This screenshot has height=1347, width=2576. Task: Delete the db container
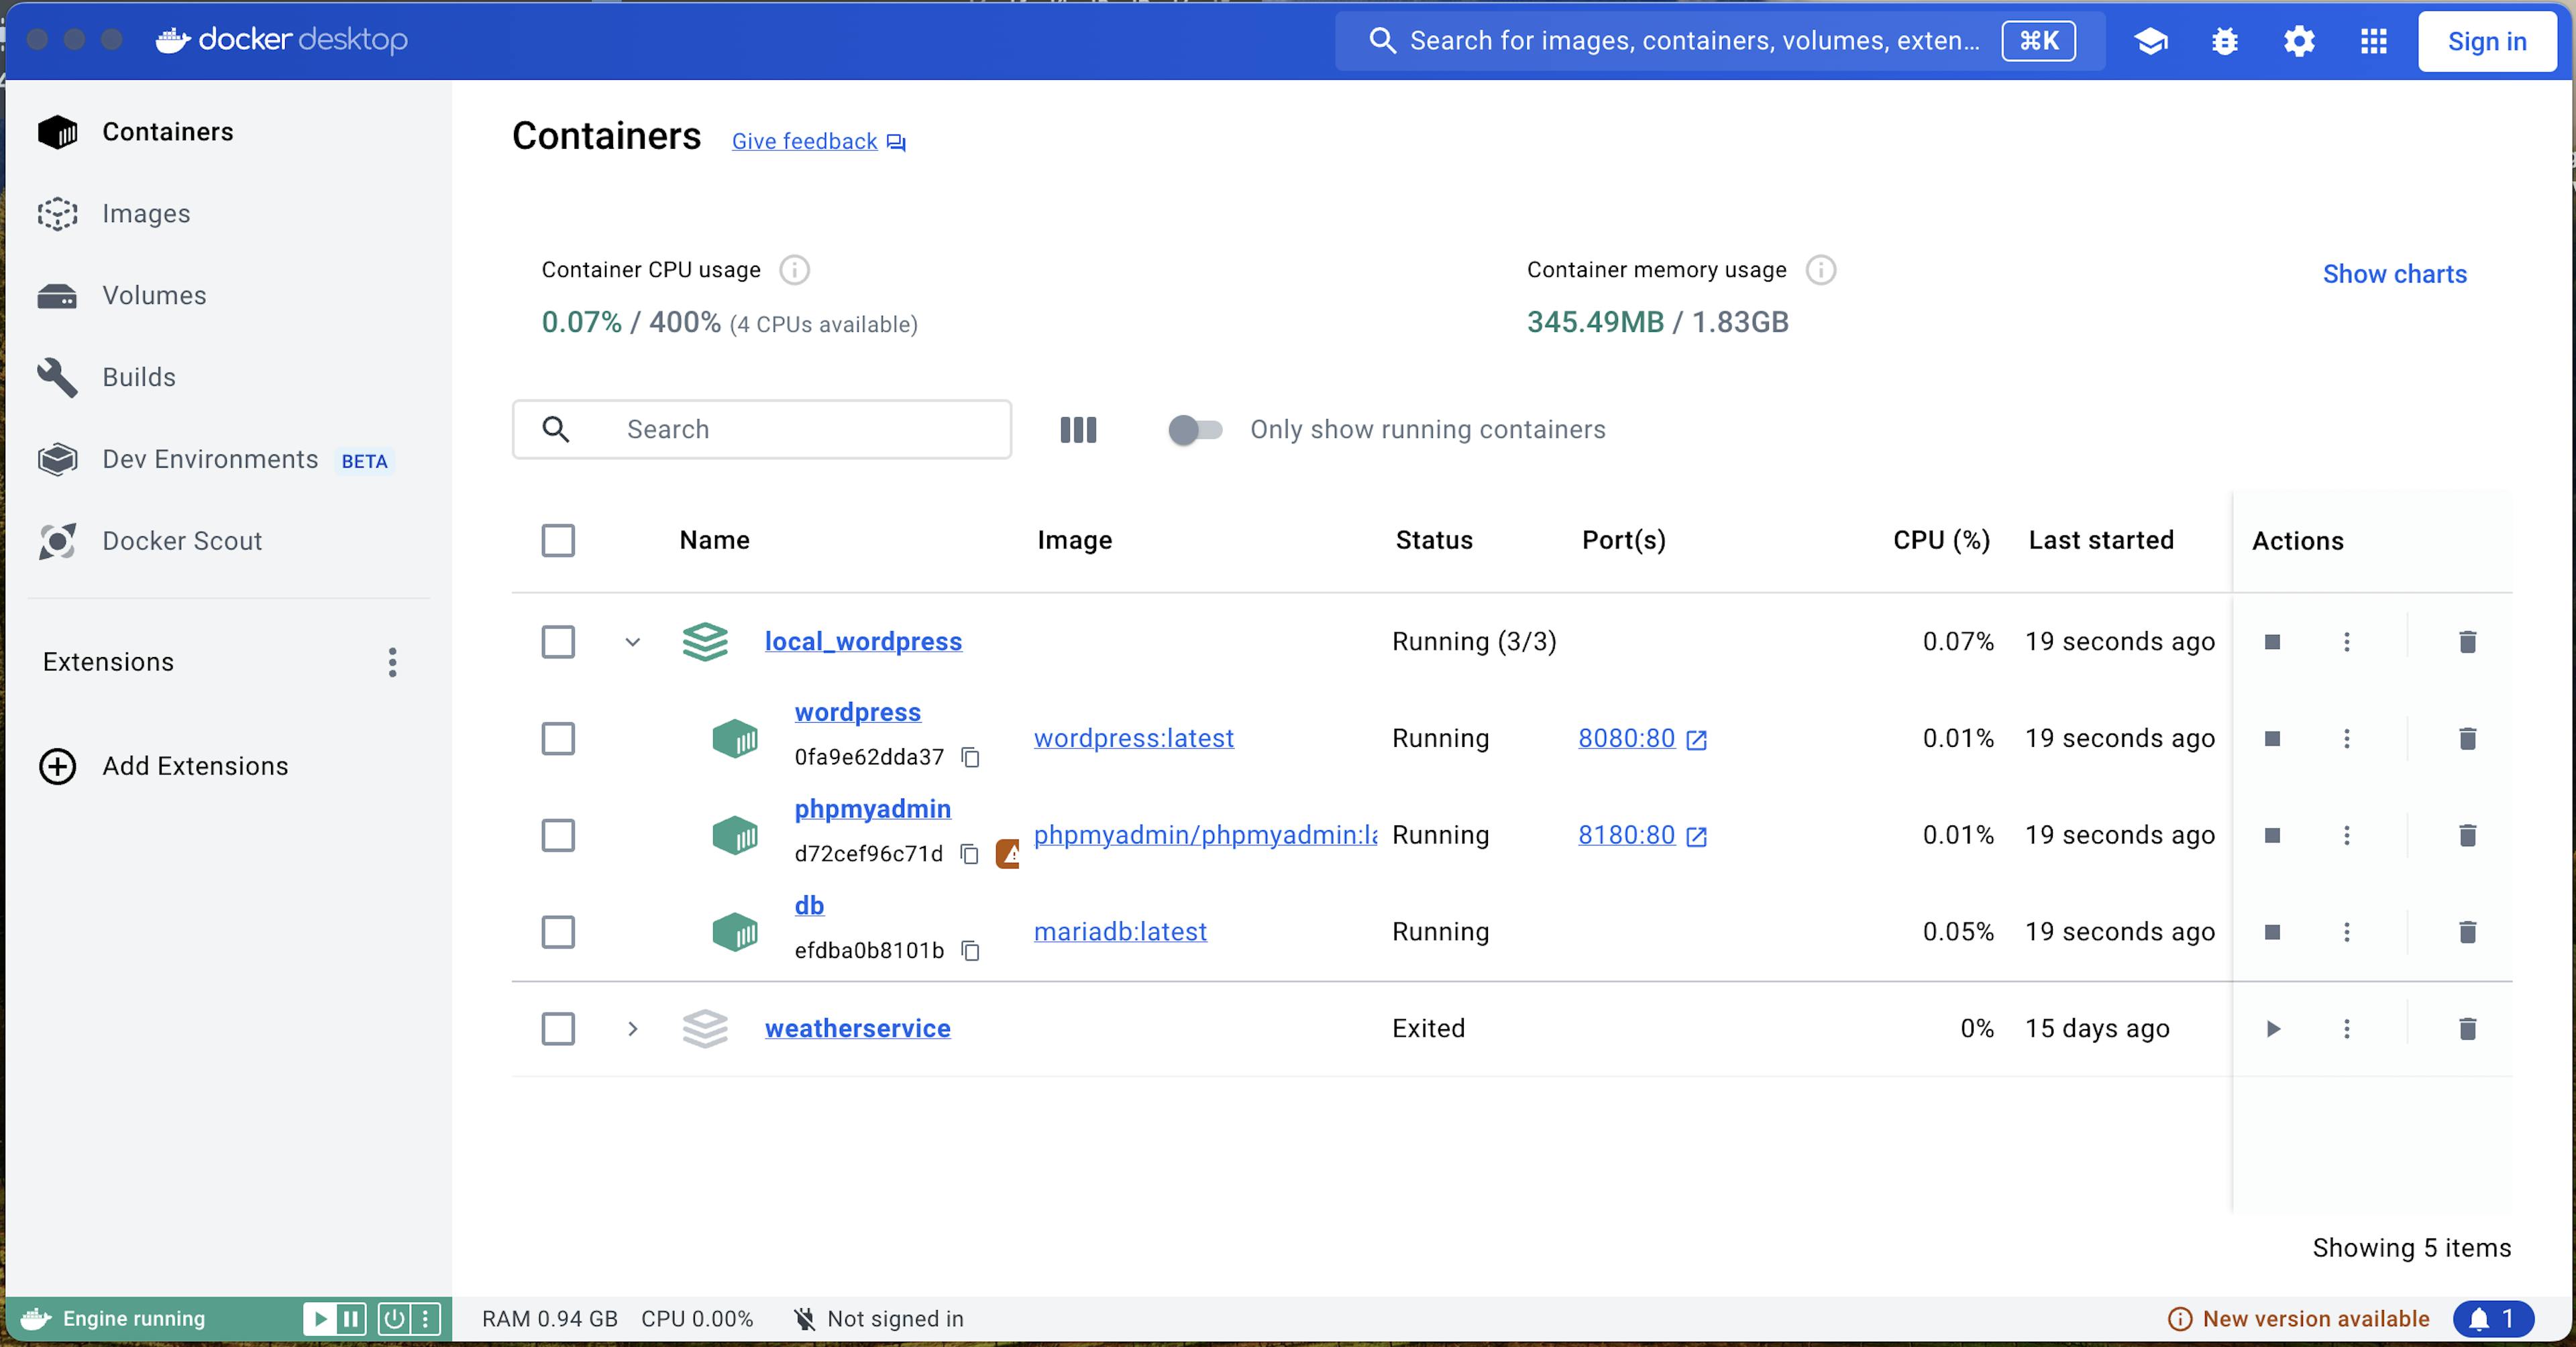pos(2467,933)
